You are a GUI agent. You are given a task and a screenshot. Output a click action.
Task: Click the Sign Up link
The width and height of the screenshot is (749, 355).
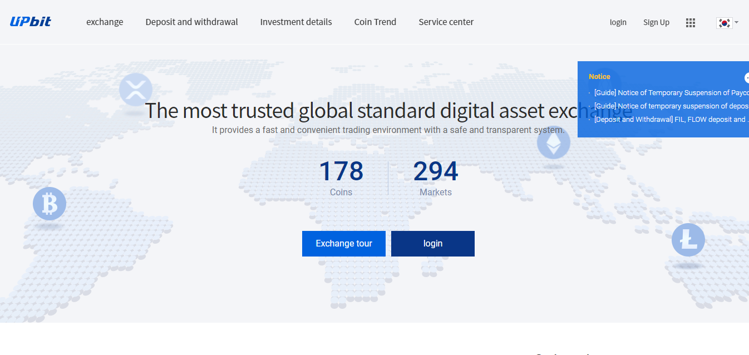[656, 23]
